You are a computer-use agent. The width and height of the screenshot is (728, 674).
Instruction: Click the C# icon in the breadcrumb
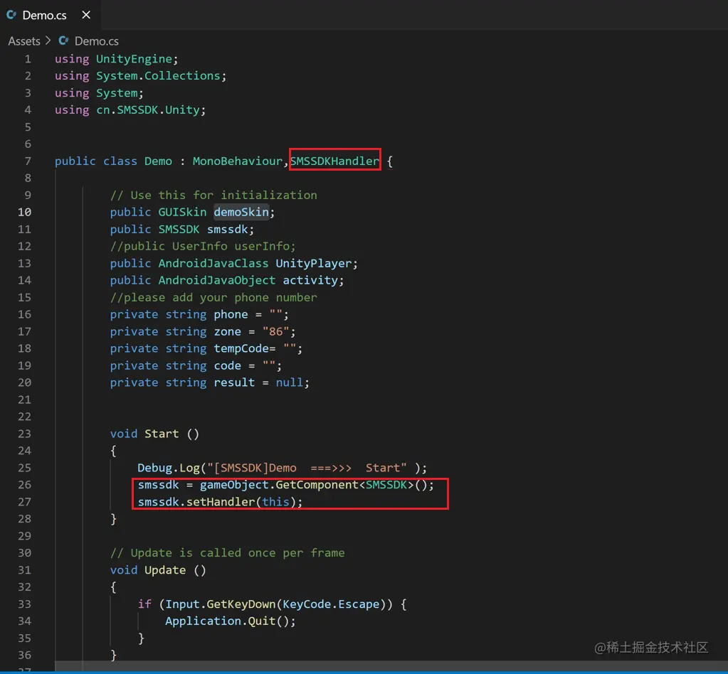point(63,41)
